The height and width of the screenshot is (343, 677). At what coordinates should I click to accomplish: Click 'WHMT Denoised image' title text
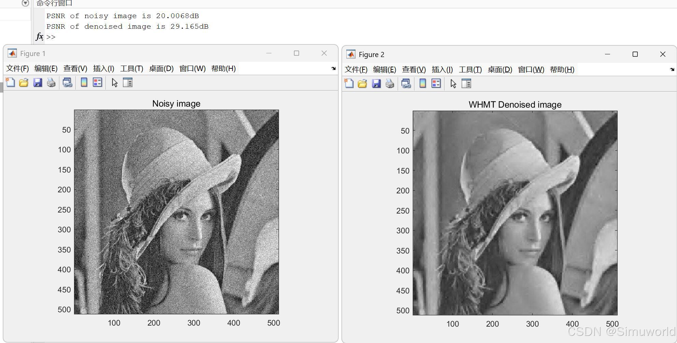pos(515,105)
